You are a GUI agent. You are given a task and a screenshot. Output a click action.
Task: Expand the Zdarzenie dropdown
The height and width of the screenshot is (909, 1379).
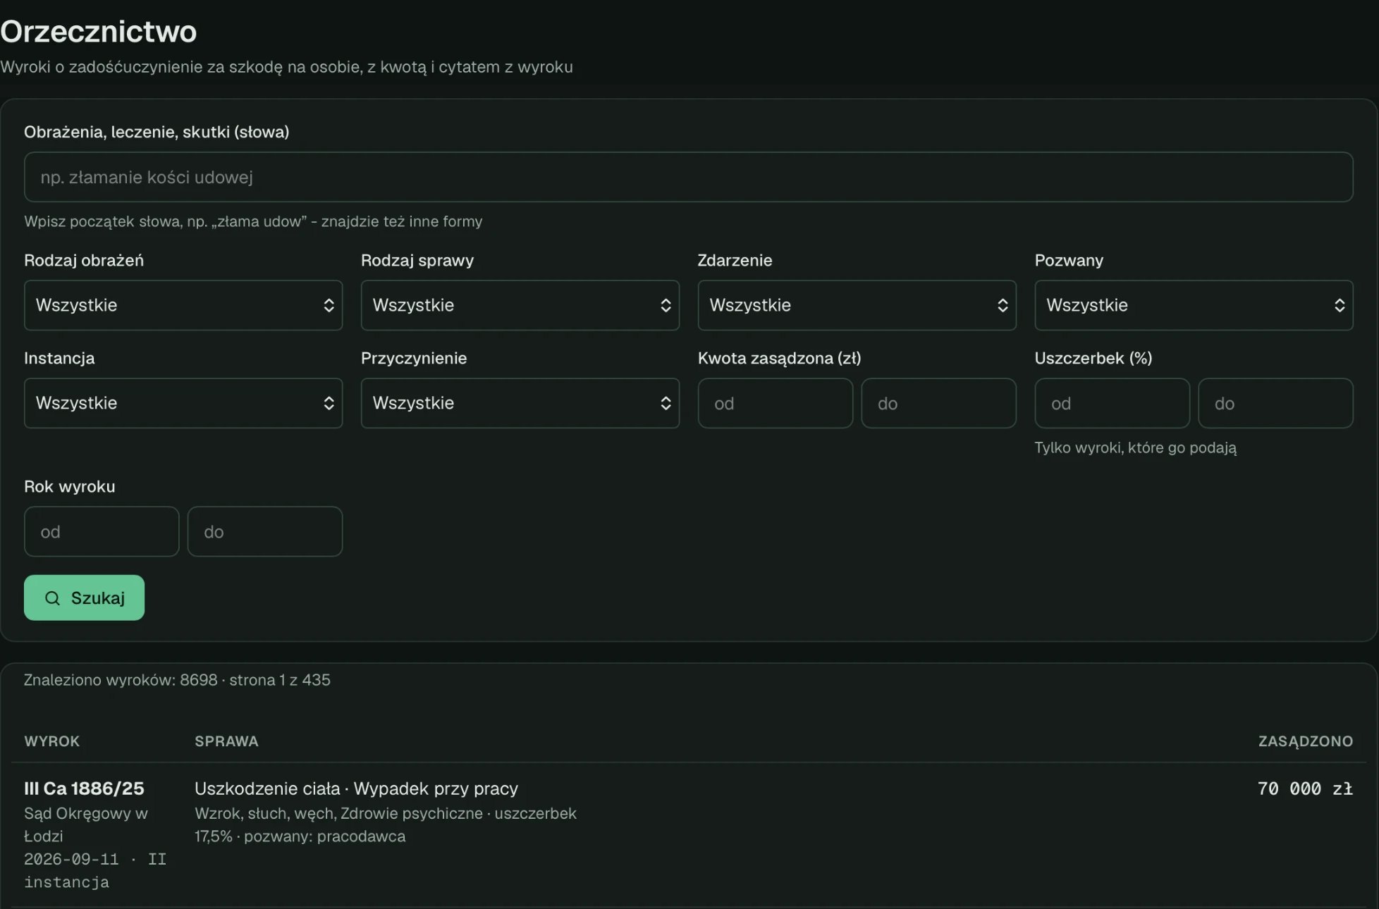point(857,305)
